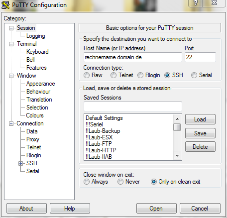
Task: Expand the SSH tree node
Action: pos(20,164)
